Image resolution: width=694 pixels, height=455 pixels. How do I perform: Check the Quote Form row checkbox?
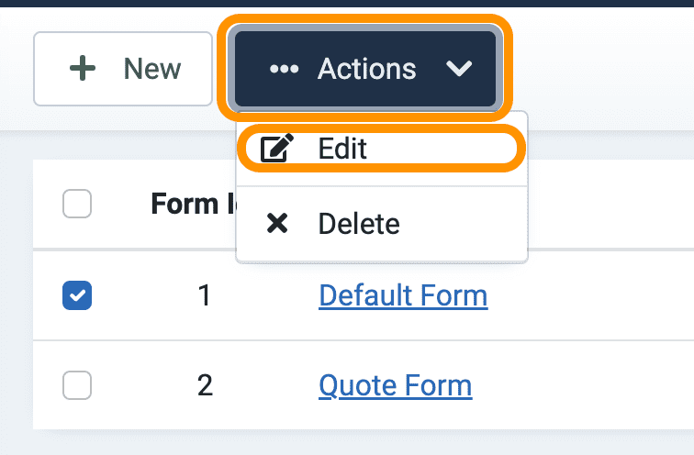point(77,385)
